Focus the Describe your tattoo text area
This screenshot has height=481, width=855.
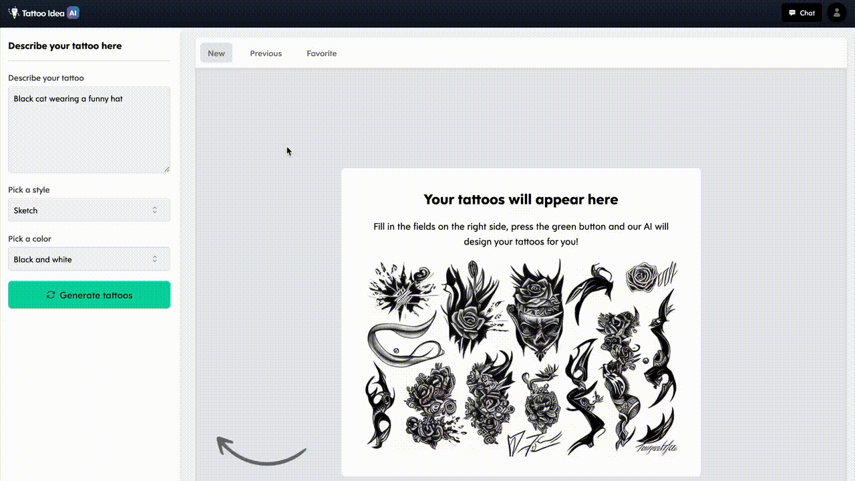pyautogui.click(x=89, y=130)
